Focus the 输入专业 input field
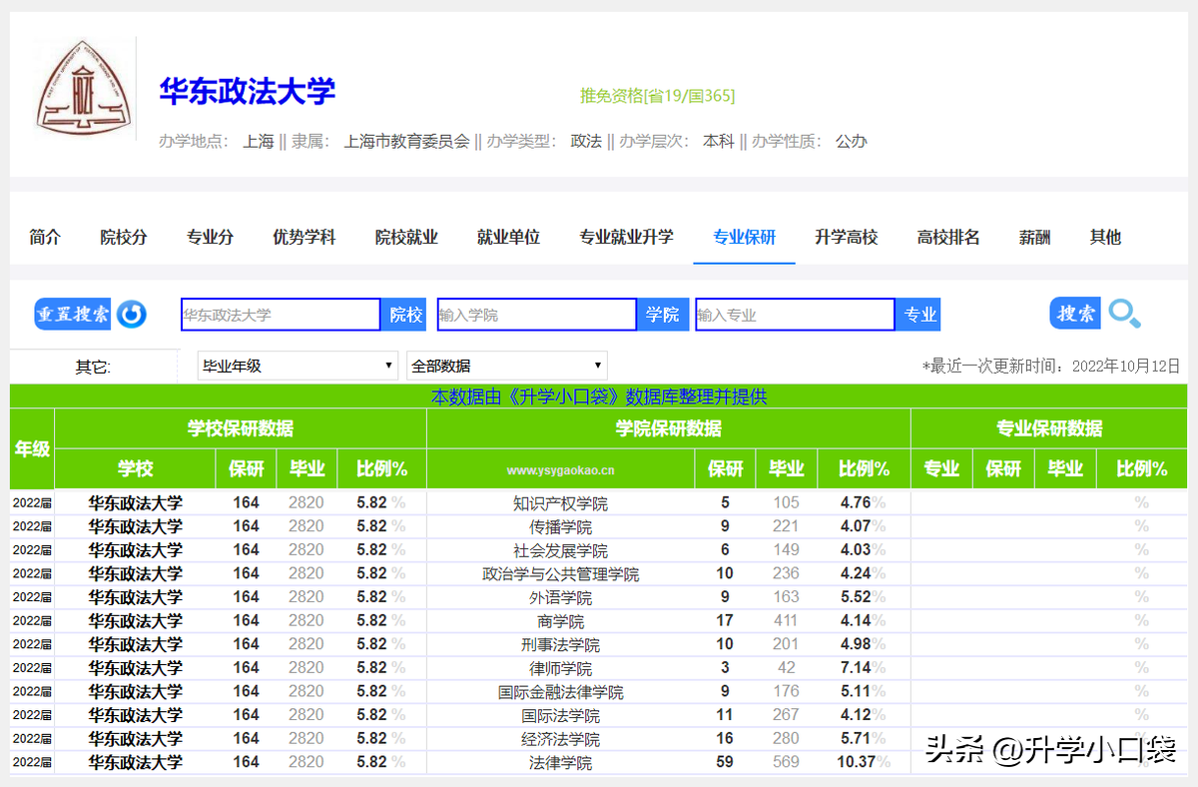The image size is (1198, 787). [796, 315]
